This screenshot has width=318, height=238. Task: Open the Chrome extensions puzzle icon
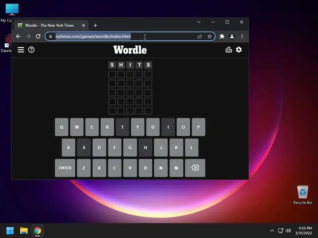coord(222,36)
